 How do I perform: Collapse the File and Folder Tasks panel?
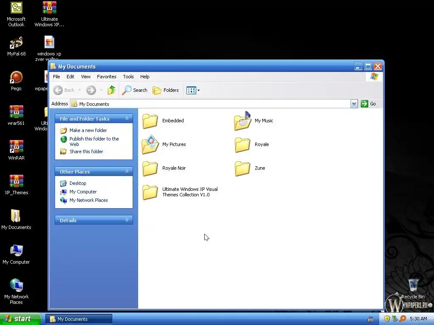click(127, 118)
